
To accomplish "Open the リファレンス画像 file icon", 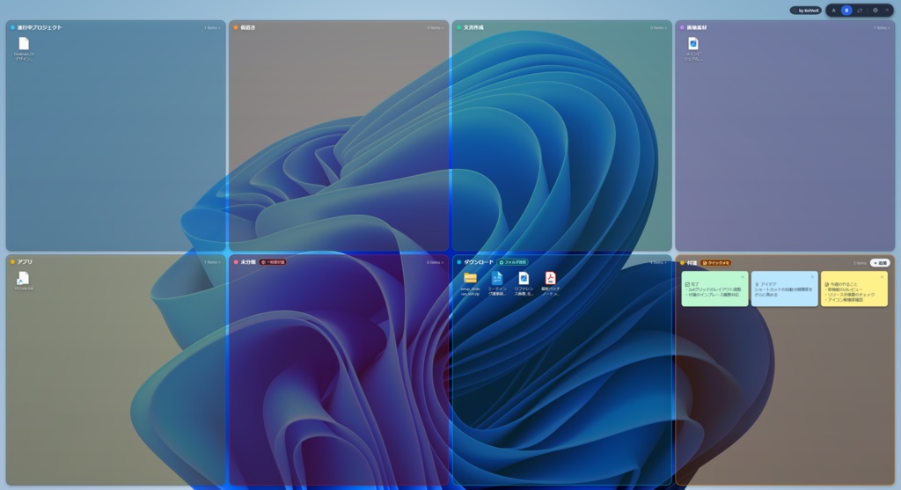I will pos(524,278).
